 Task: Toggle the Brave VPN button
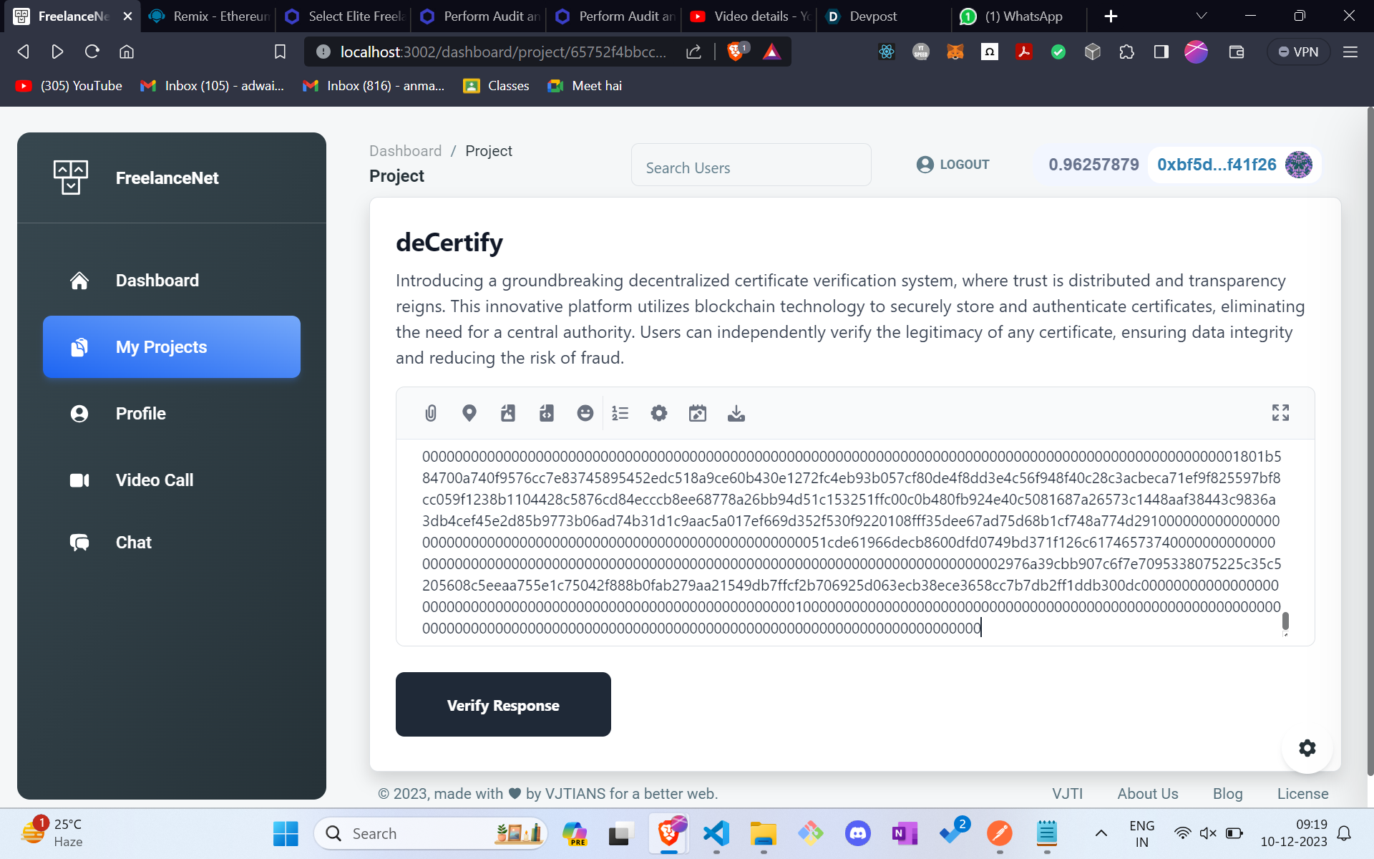[x=1298, y=52]
